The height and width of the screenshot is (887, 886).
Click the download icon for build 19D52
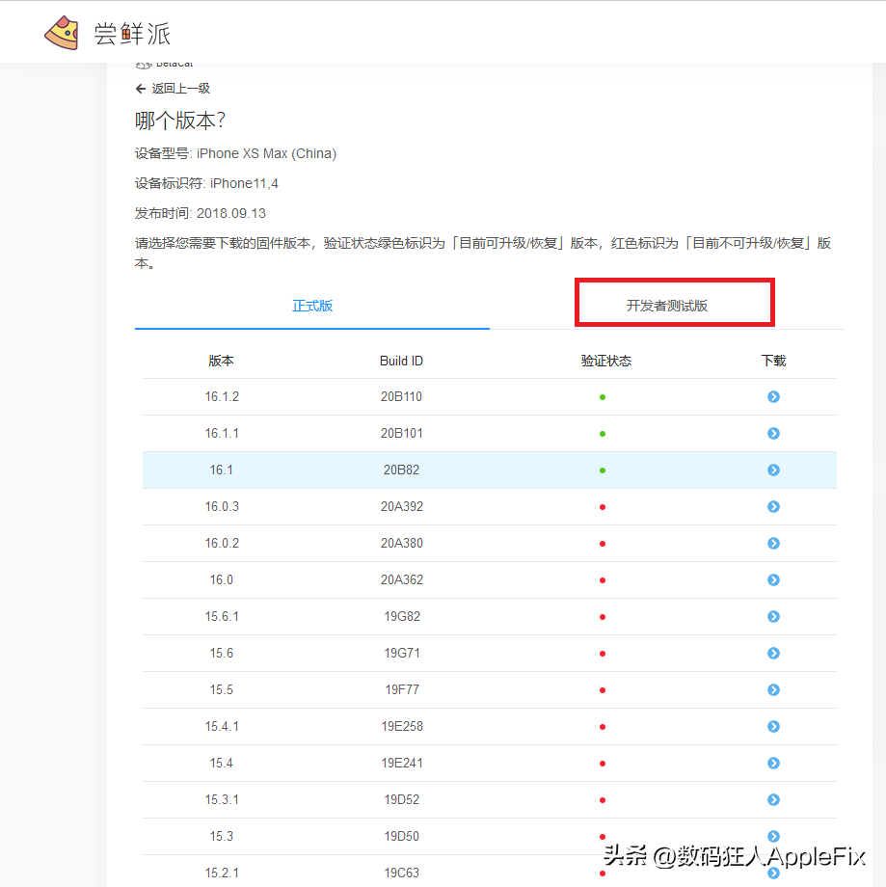click(x=773, y=799)
